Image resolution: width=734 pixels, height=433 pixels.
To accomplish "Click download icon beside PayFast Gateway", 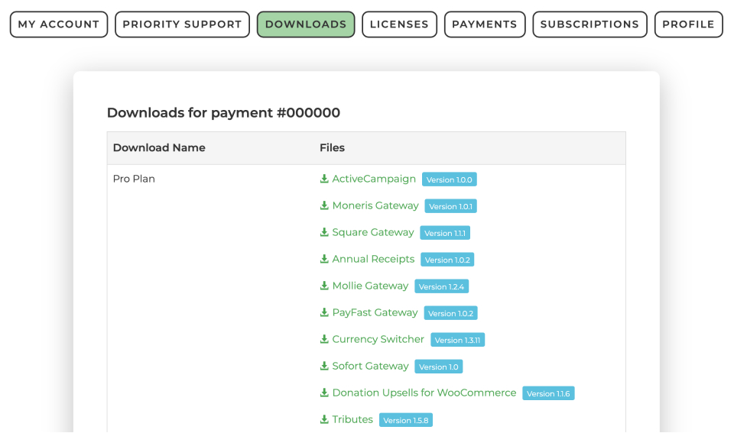I will click(x=324, y=312).
